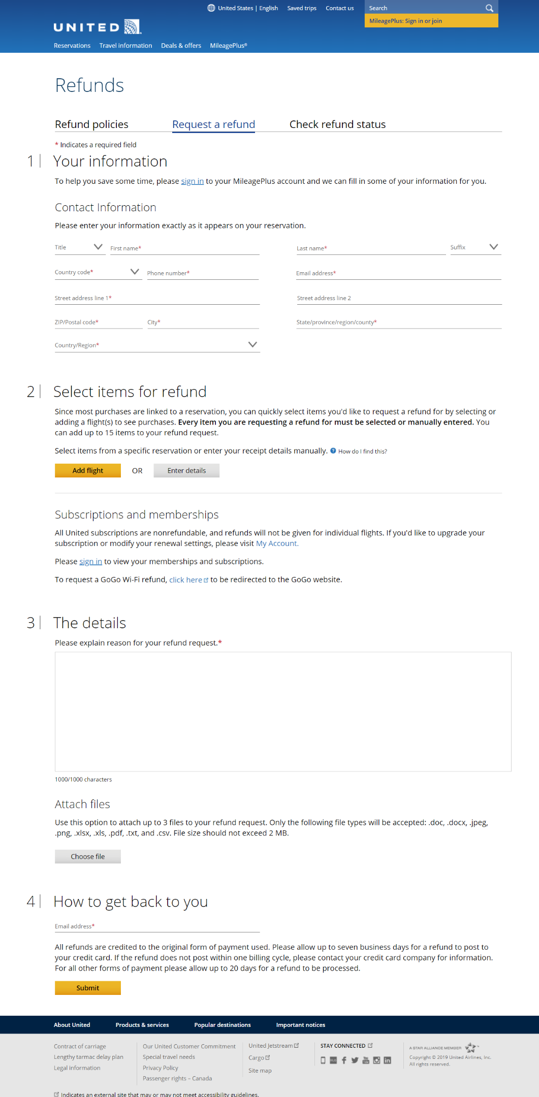Click the Choose file button
539x1097 pixels.
point(88,857)
